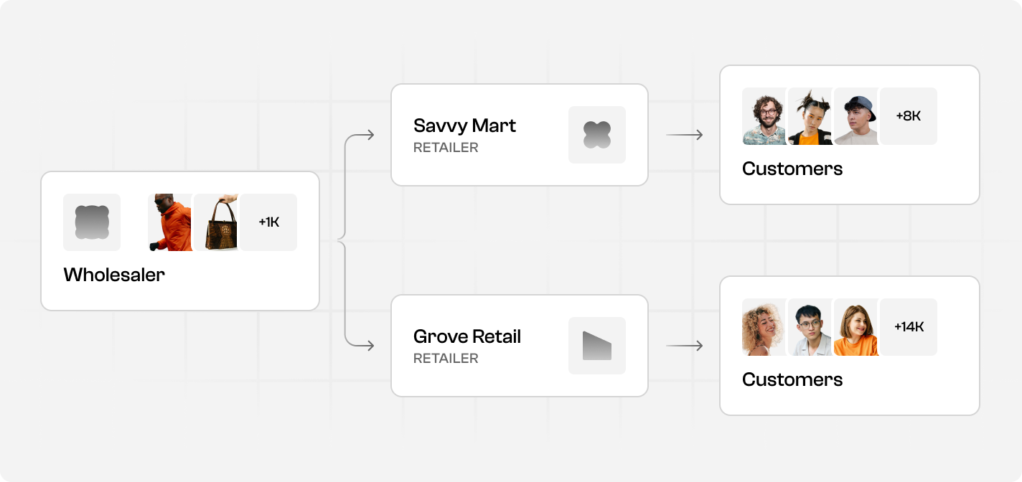1022x482 pixels.
Task: Click the Grove Retail retailer name
Action: pyautogui.click(x=467, y=336)
